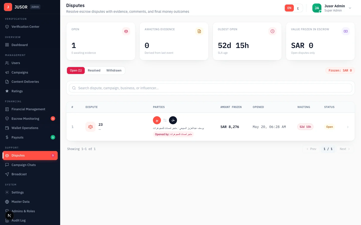Click the search magnifier icon

[74, 88]
